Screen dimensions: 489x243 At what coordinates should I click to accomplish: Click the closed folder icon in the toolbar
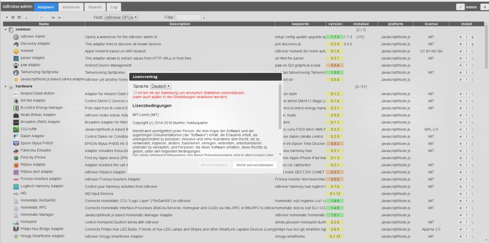[x=53, y=18]
